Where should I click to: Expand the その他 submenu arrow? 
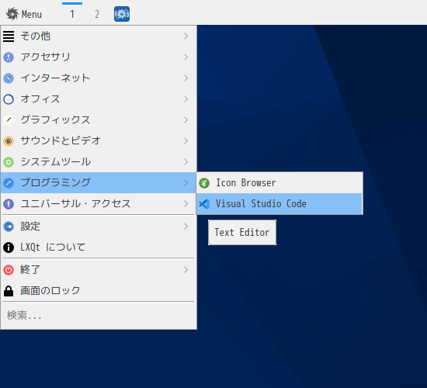(x=186, y=36)
